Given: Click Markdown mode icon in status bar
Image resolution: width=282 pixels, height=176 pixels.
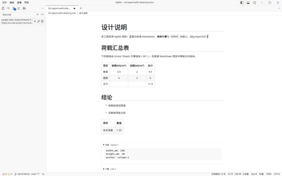Looking at the screenshot, I should (43, 174).
